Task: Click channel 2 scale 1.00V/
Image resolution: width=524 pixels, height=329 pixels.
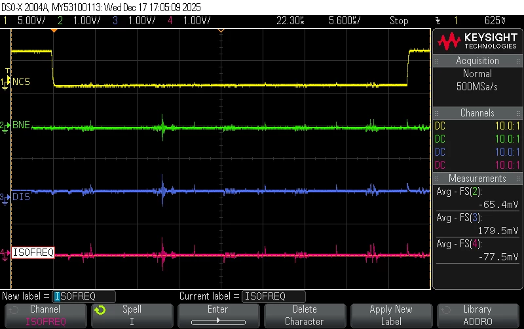Action: click(86, 21)
